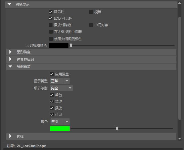Uncheck the 着色 checkbox
The height and width of the screenshot is (150, 184).
click(52, 95)
